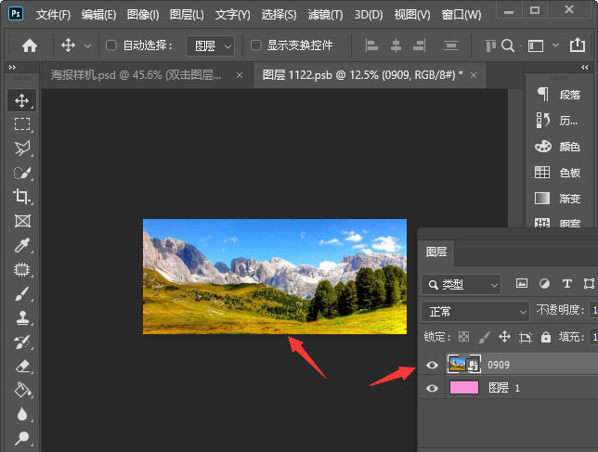Pick the Clone Stamp tool

pyautogui.click(x=22, y=317)
